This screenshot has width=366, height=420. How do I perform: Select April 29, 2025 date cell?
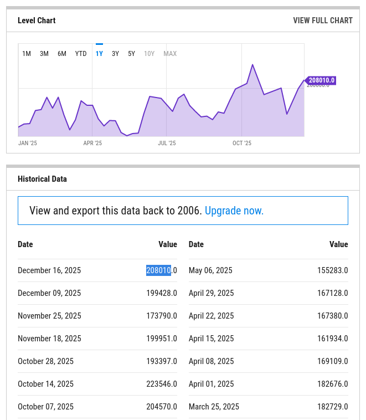click(x=212, y=293)
